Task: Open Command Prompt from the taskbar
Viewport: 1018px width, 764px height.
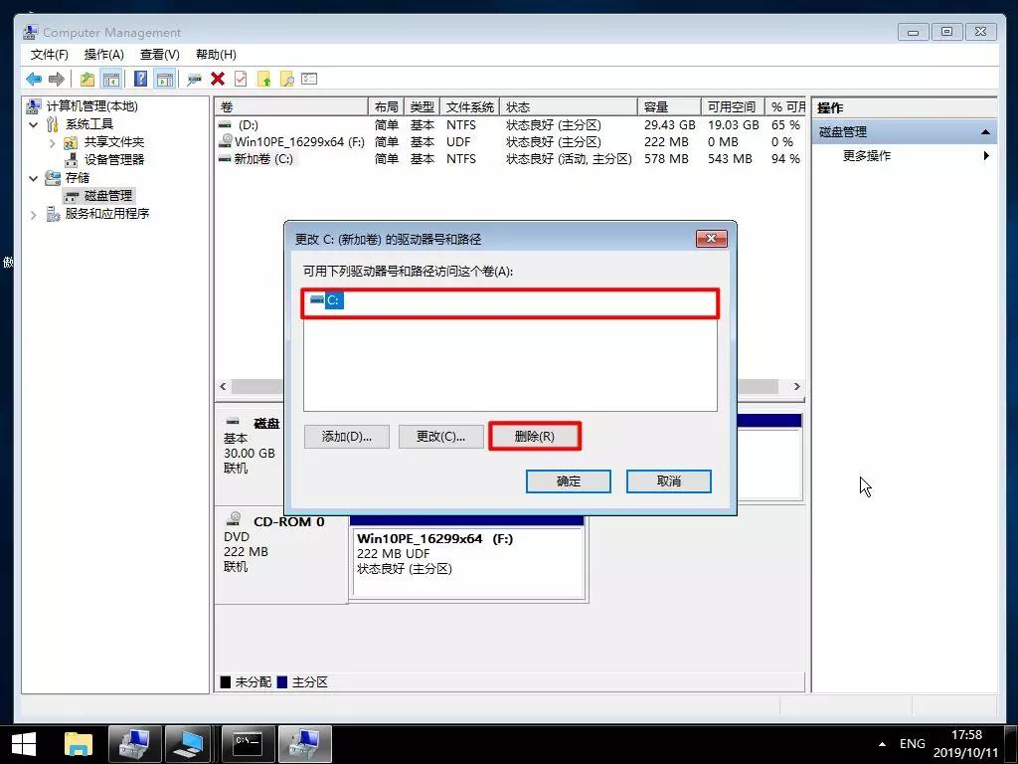Action: (247, 743)
